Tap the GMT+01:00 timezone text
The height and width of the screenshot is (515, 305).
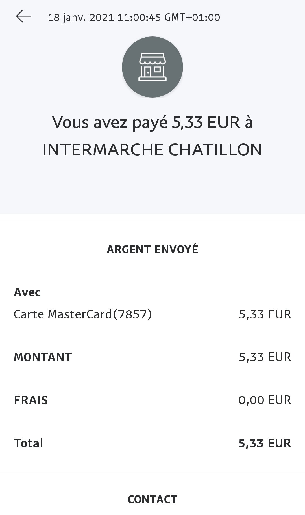(192, 18)
